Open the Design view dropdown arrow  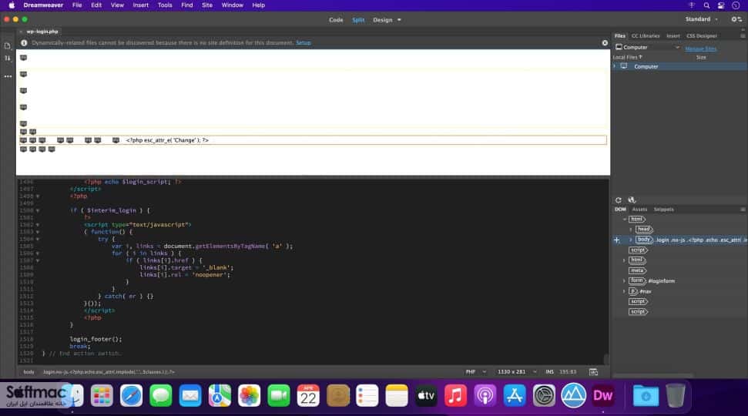point(399,20)
